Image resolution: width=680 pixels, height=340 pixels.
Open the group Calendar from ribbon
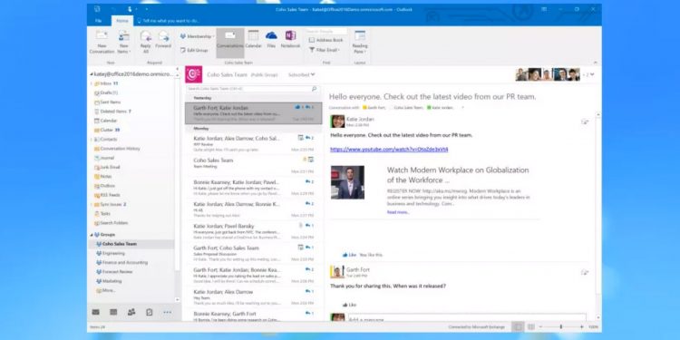coord(253,40)
